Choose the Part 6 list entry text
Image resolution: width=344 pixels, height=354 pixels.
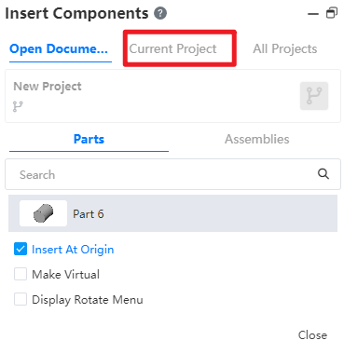(x=89, y=214)
